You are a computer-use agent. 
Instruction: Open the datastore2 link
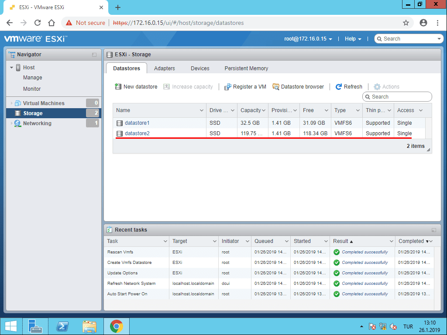coord(137,133)
